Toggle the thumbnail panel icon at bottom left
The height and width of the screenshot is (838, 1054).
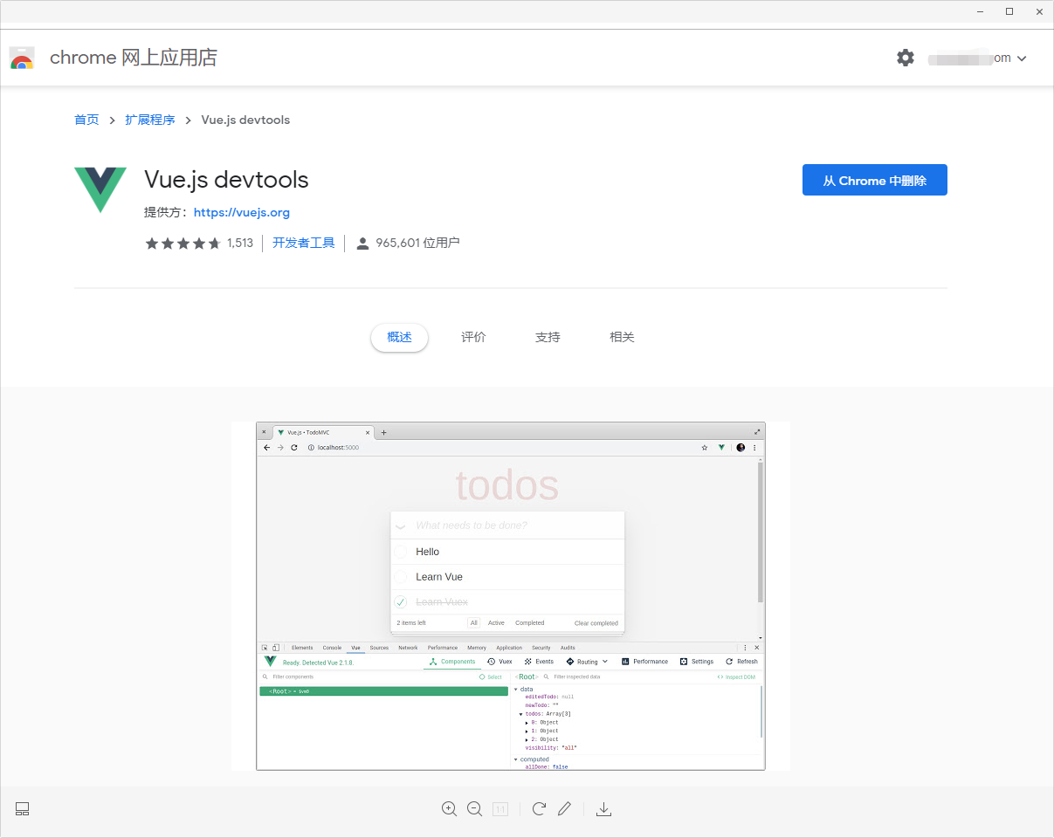click(x=23, y=809)
